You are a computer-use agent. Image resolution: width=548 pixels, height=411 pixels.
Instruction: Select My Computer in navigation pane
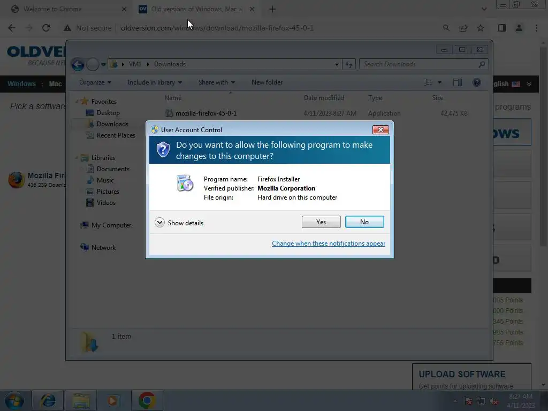[x=111, y=225]
